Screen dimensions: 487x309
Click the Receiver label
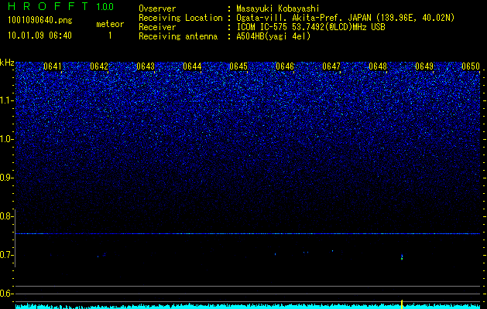point(157,27)
